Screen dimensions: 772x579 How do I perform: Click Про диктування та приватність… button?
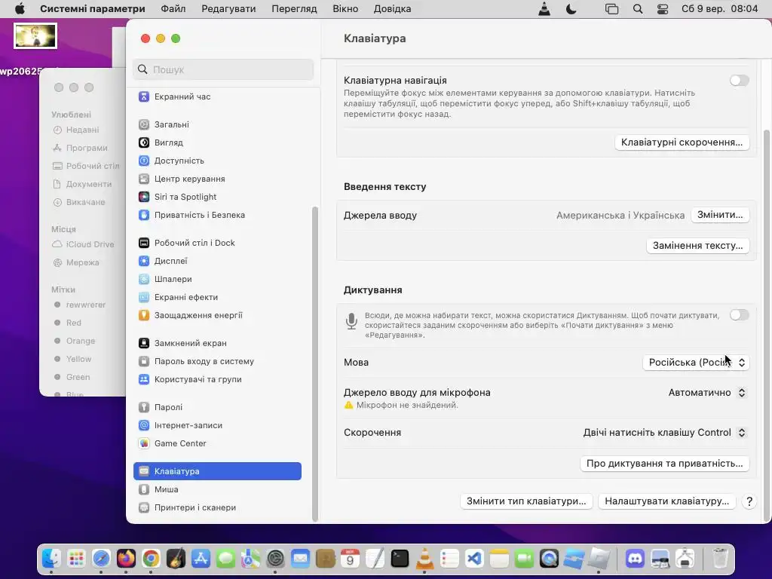pyautogui.click(x=665, y=464)
